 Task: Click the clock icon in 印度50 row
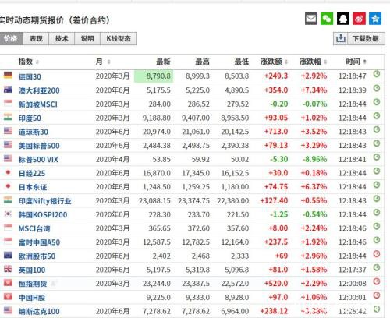coord(377,115)
